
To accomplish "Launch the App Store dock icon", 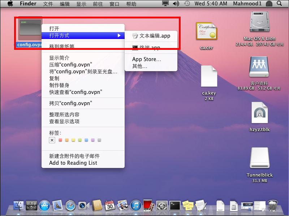I will click(44, 206).
